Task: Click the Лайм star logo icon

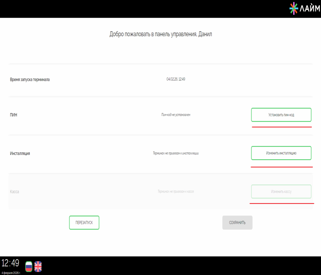Action: 294,9
